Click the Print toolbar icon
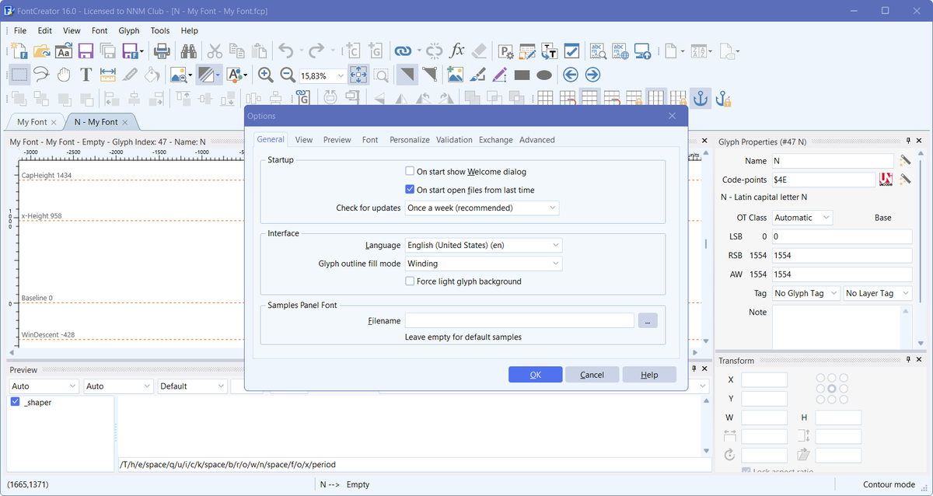Viewport: 933px width, 496px height. coord(161,51)
